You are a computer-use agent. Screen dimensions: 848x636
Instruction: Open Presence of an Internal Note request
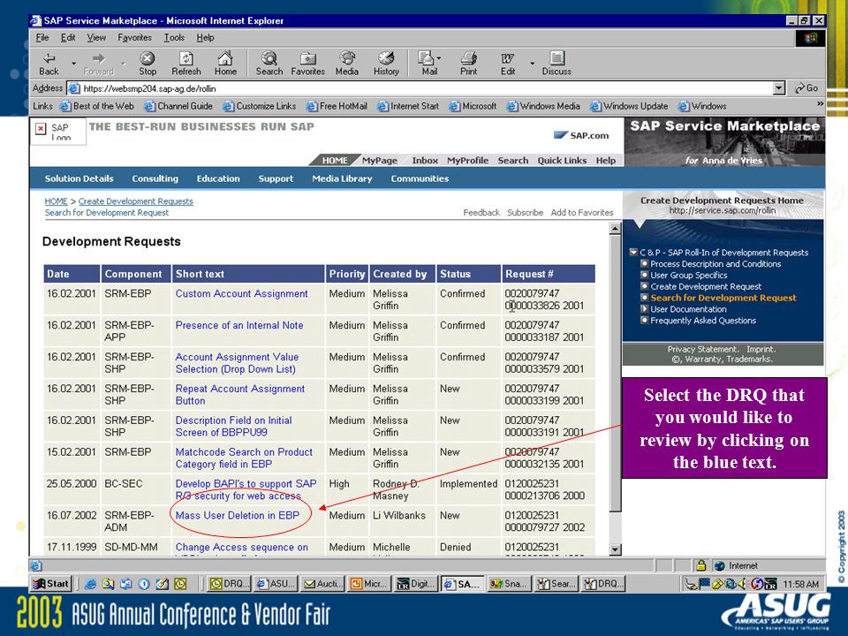(x=239, y=326)
